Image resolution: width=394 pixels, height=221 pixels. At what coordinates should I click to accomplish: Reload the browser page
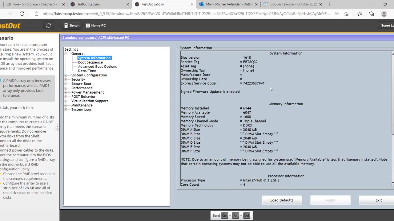tap(22, 14)
